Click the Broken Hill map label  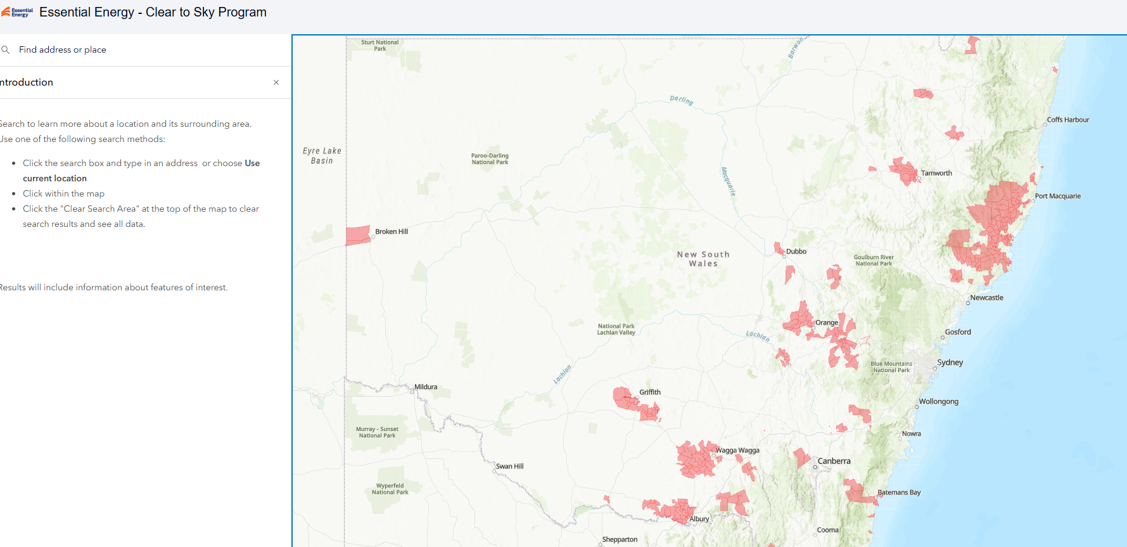392,231
